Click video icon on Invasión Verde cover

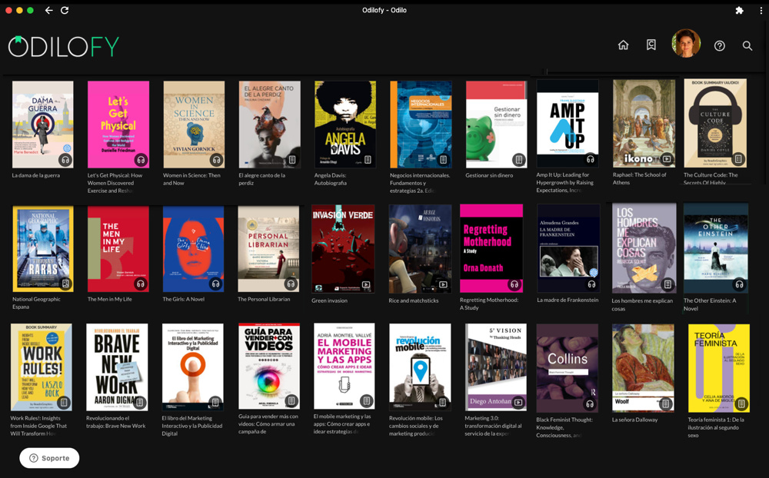tap(366, 284)
